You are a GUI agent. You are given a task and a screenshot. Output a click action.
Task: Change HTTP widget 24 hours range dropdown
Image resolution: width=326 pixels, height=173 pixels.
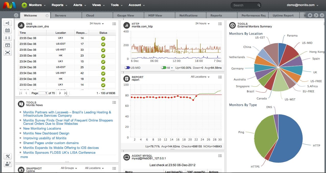pos(202,24)
